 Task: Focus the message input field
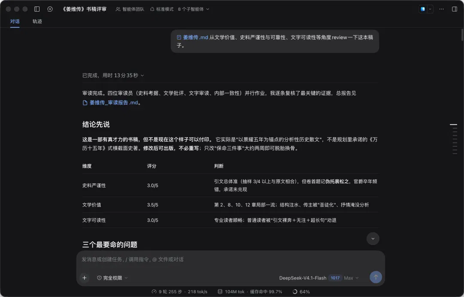(231, 260)
